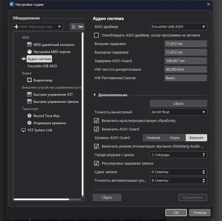Click the MIDI удалённый контроль keyboard icon
This screenshot has height=221, width=222.
click(x=29, y=45)
